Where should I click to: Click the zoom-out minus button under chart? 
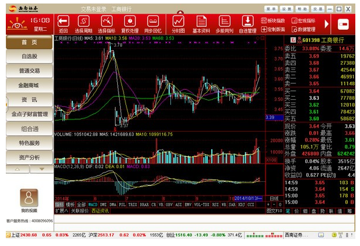click(x=274, y=205)
